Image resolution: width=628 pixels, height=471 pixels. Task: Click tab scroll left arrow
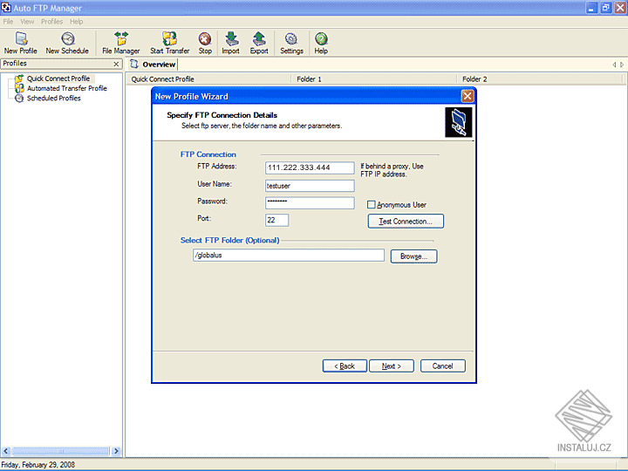pyautogui.click(x=614, y=65)
